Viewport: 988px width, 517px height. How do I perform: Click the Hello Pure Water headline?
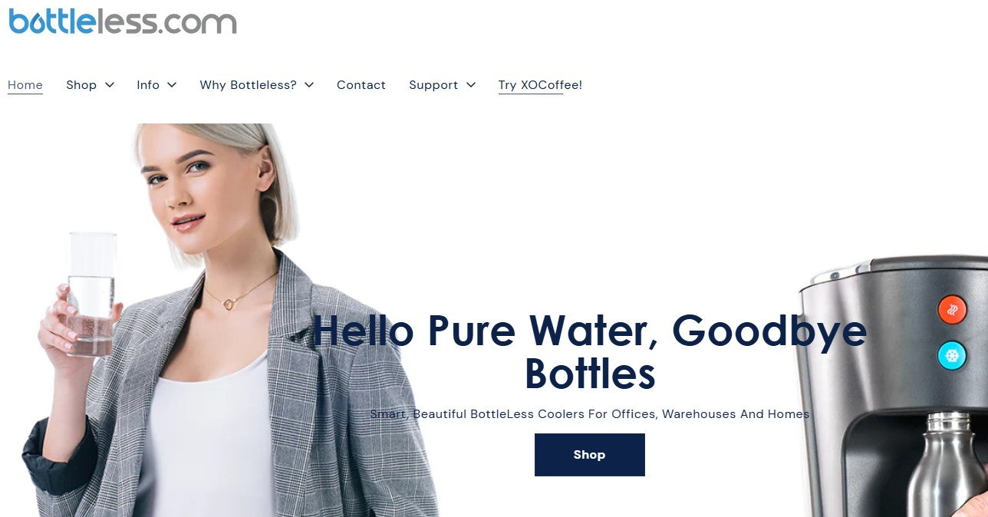(x=590, y=351)
